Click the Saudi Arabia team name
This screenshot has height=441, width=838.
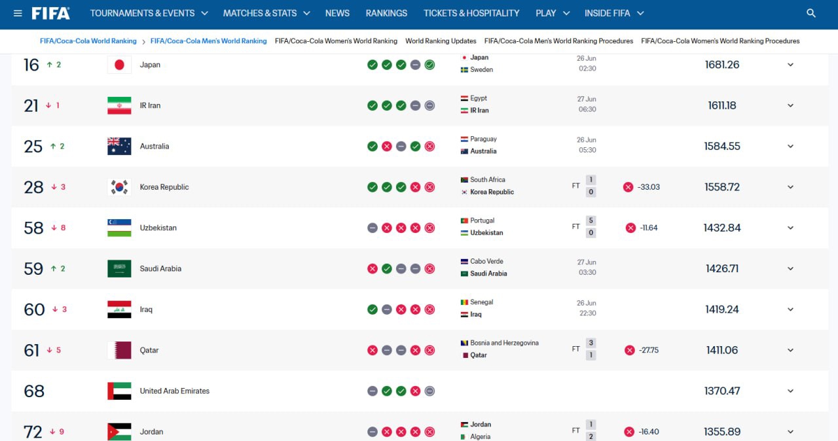pyautogui.click(x=160, y=269)
